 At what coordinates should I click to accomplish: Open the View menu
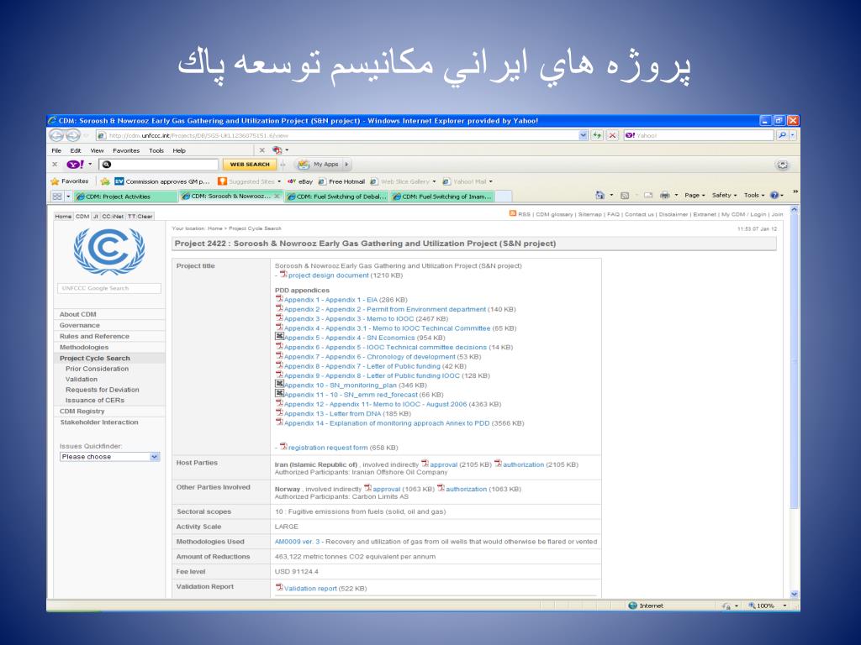point(97,150)
